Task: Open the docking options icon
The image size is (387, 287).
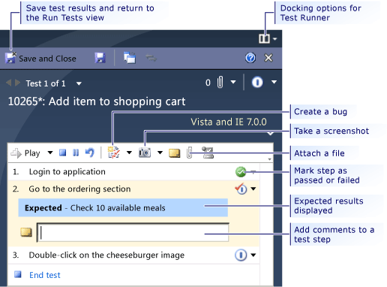Action: [264, 39]
